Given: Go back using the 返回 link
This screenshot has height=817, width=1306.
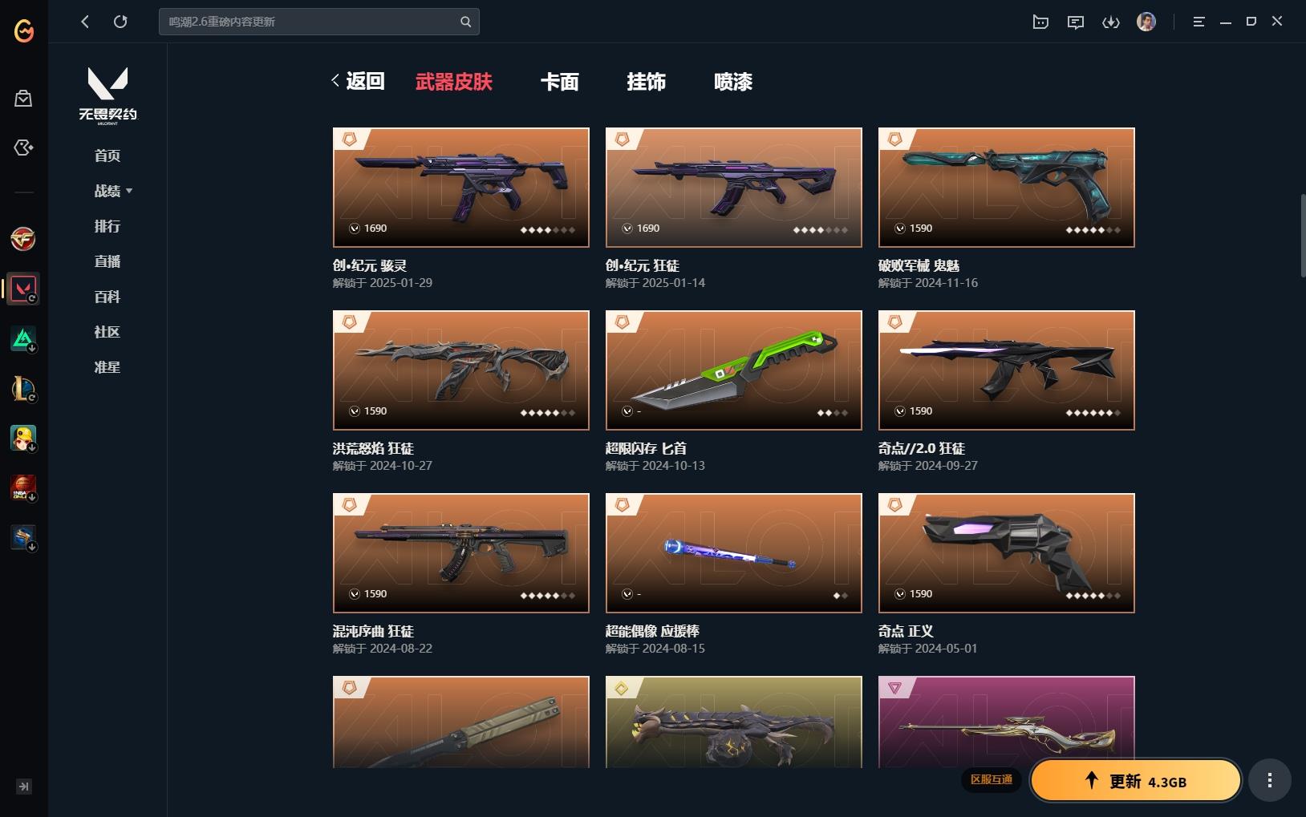Looking at the screenshot, I should [359, 81].
